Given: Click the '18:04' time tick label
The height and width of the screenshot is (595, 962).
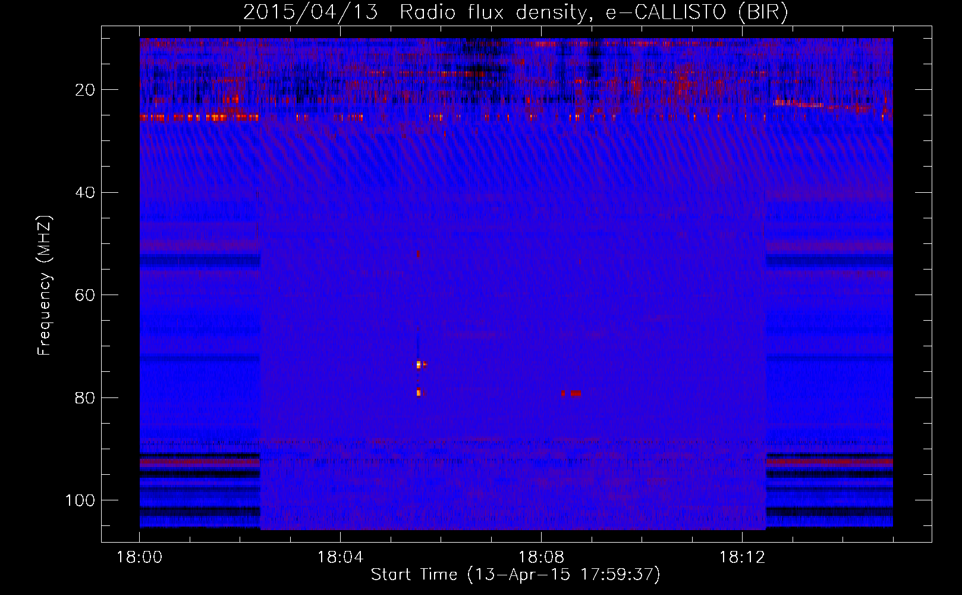Looking at the screenshot, I should tap(340, 557).
